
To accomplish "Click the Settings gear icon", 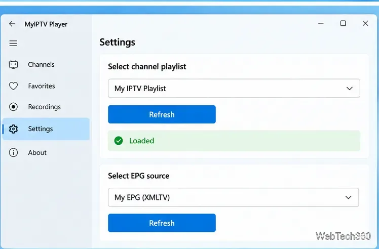I will [13, 129].
